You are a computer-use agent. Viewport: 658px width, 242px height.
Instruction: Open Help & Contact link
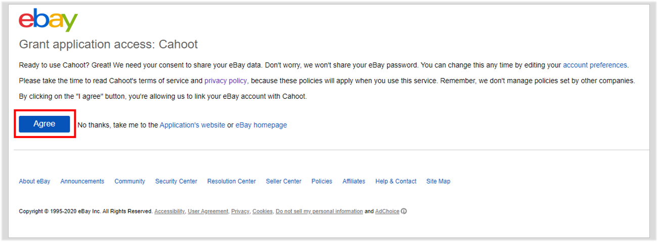[x=396, y=181]
